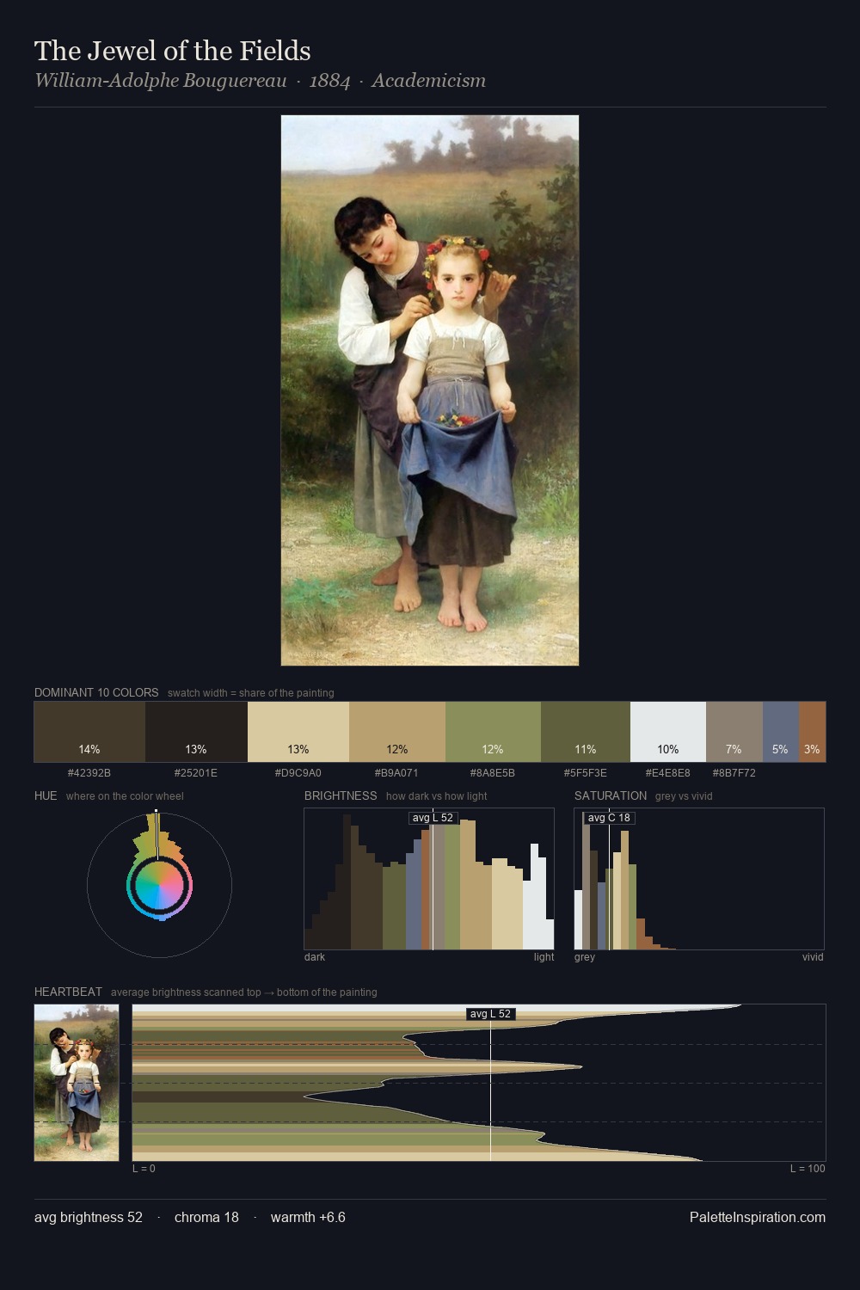Click the hex code #42392B
The width and height of the screenshot is (860, 1290).
(x=89, y=773)
